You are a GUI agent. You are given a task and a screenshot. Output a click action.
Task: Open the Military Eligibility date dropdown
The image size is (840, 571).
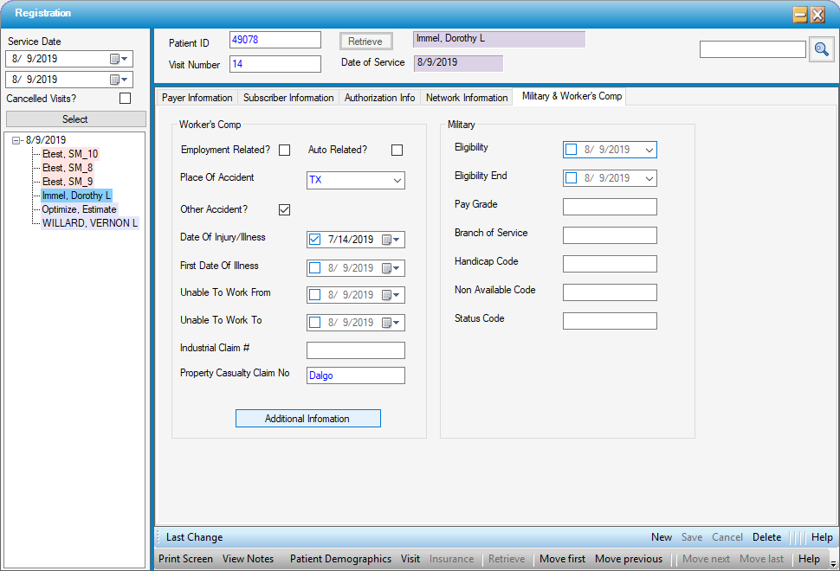648,150
